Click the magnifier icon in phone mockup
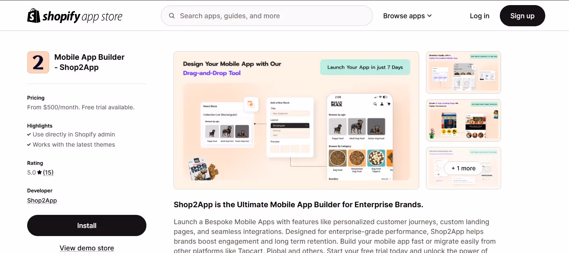 (x=375, y=104)
